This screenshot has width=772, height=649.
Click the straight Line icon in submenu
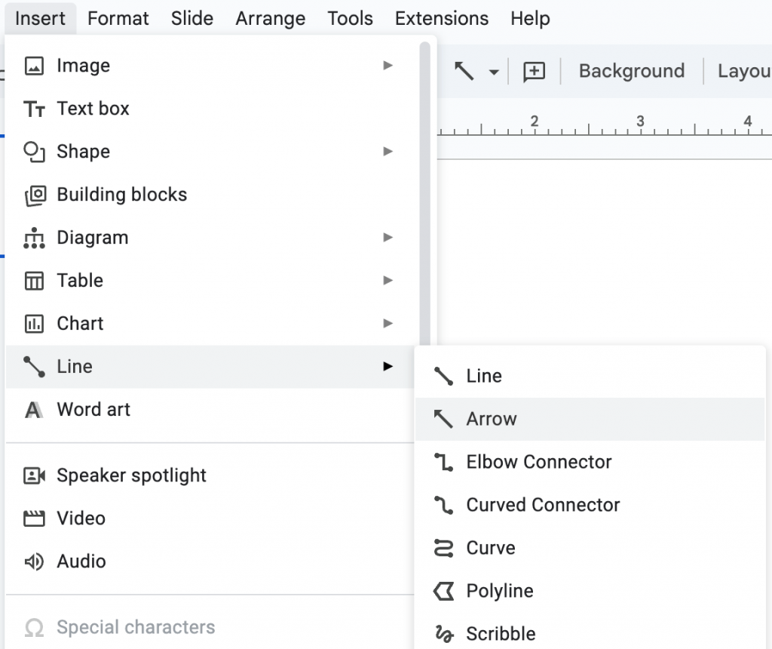[x=443, y=376]
